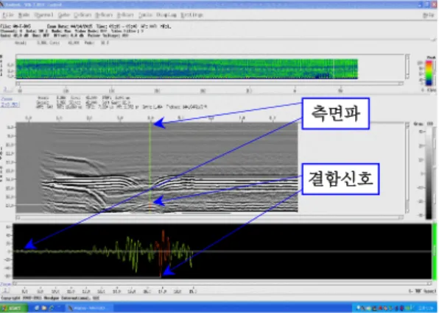This screenshot has height=313, width=439.
Task: Click the vertical scrollbar right of the grayscale B-scan image
Action: pyautogui.click(x=407, y=168)
